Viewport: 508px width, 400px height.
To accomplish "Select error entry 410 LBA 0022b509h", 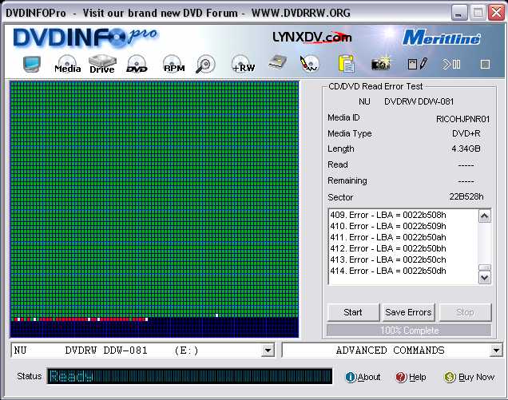I will 388,226.
